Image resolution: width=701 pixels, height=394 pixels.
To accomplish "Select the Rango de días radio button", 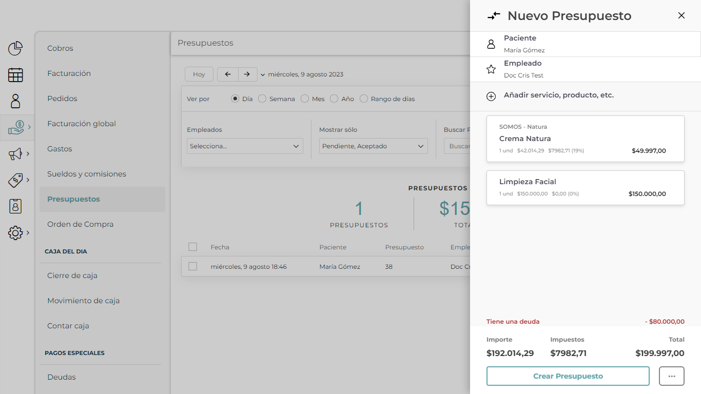I will 364,98.
